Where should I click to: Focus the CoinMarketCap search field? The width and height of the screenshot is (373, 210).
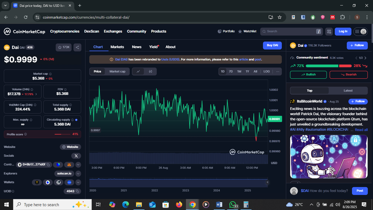(x=289, y=31)
